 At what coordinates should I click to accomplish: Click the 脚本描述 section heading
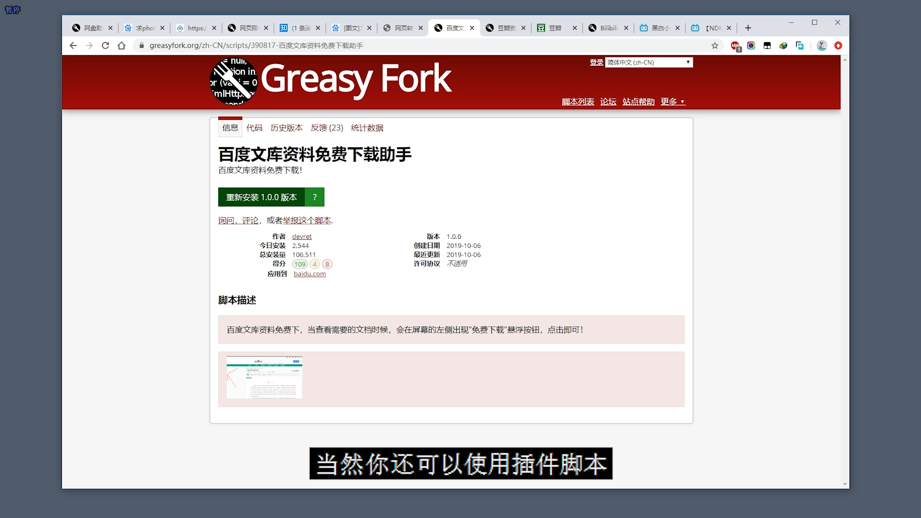[237, 300]
